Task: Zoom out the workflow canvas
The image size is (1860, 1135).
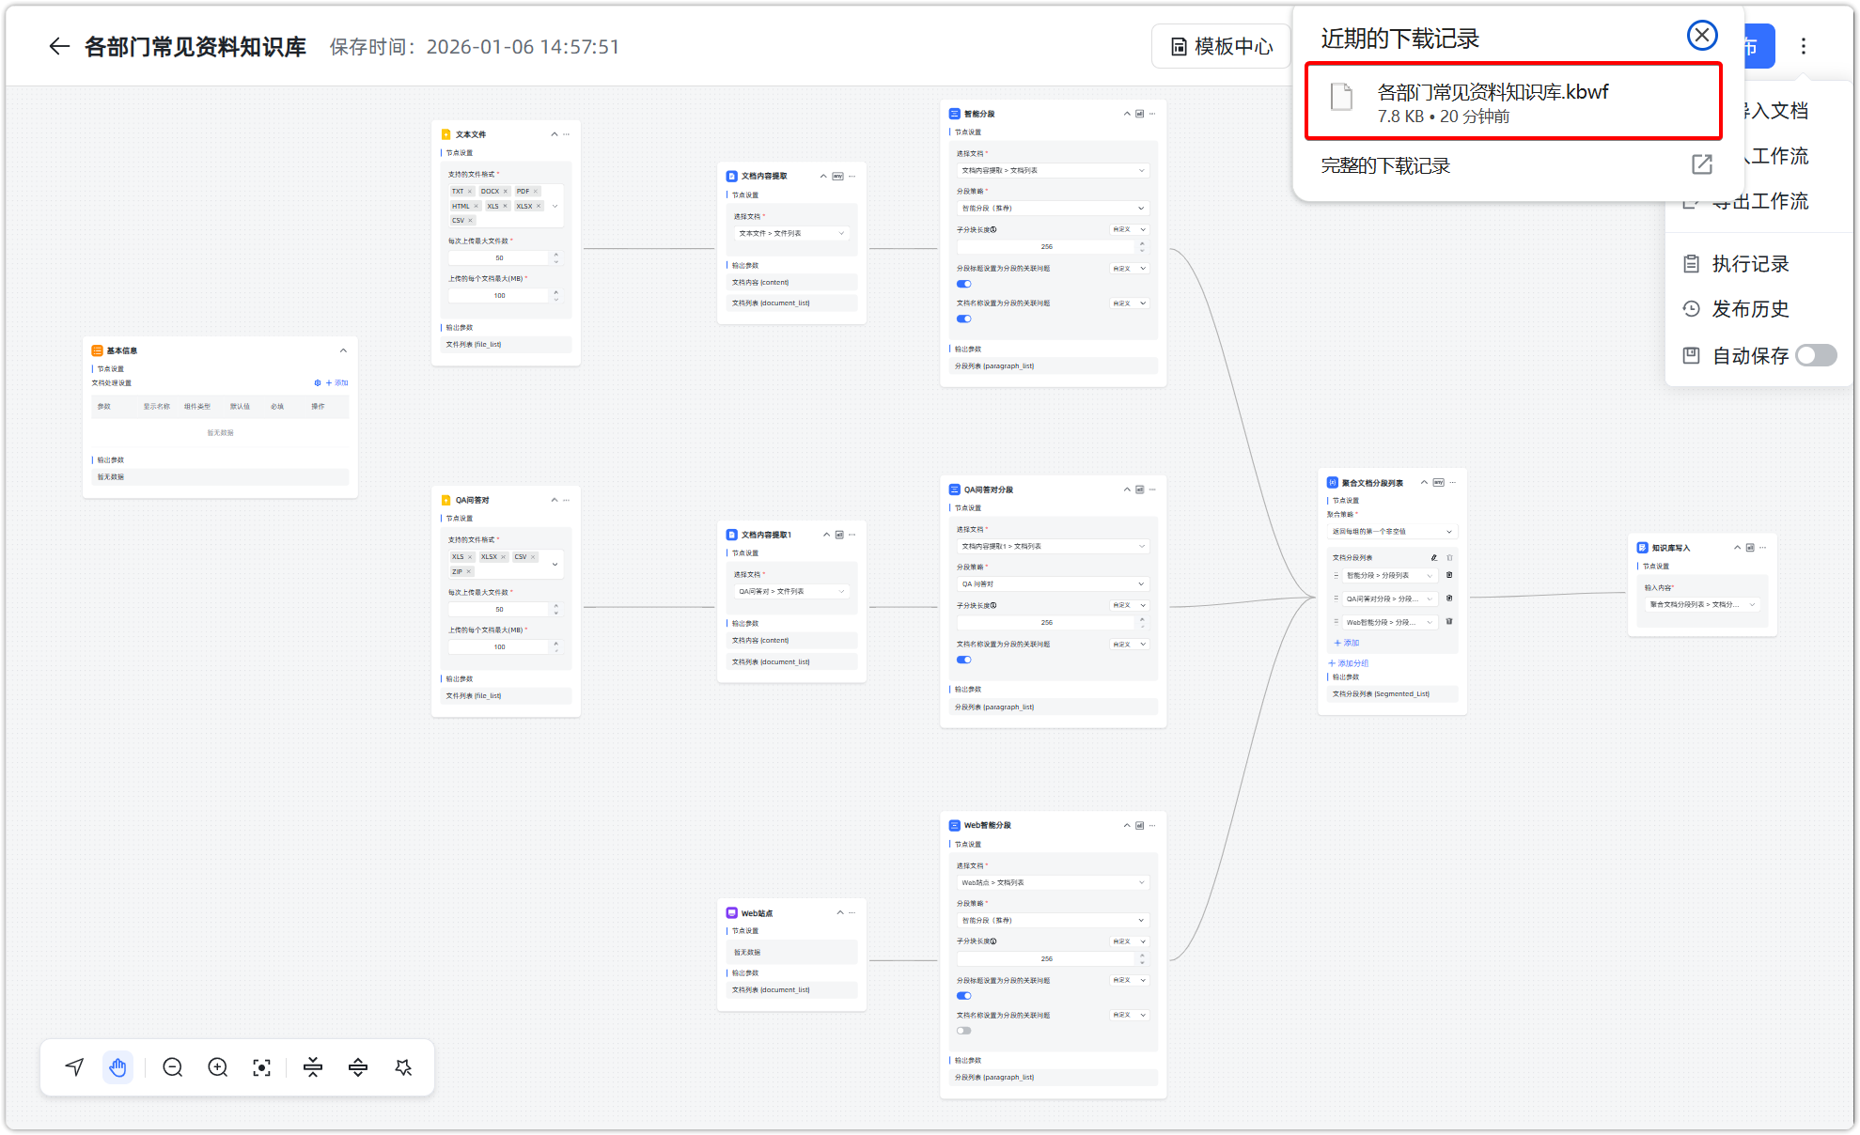Action: (x=173, y=1067)
